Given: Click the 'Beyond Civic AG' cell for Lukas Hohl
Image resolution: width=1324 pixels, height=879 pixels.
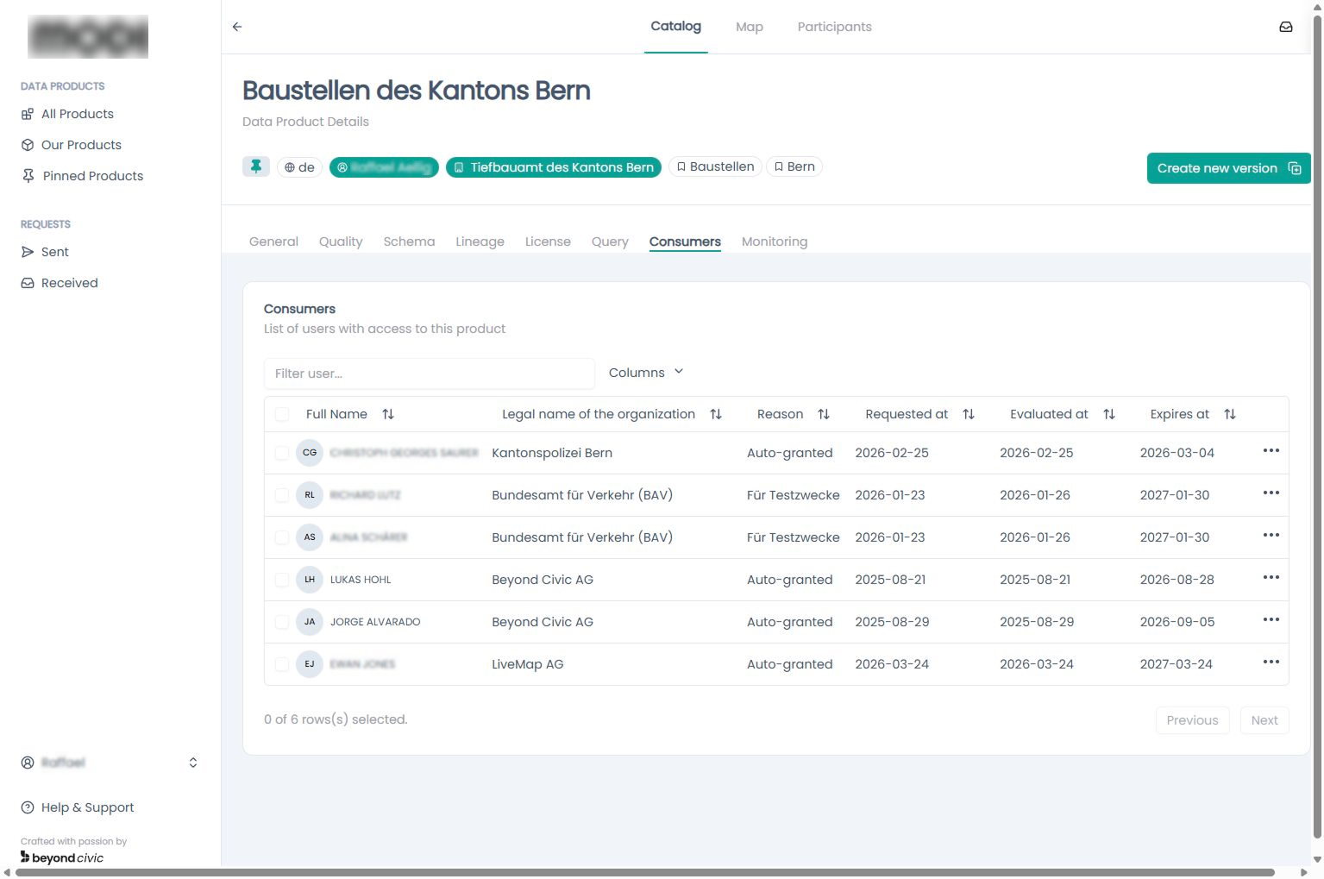Looking at the screenshot, I should (x=543, y=580).
